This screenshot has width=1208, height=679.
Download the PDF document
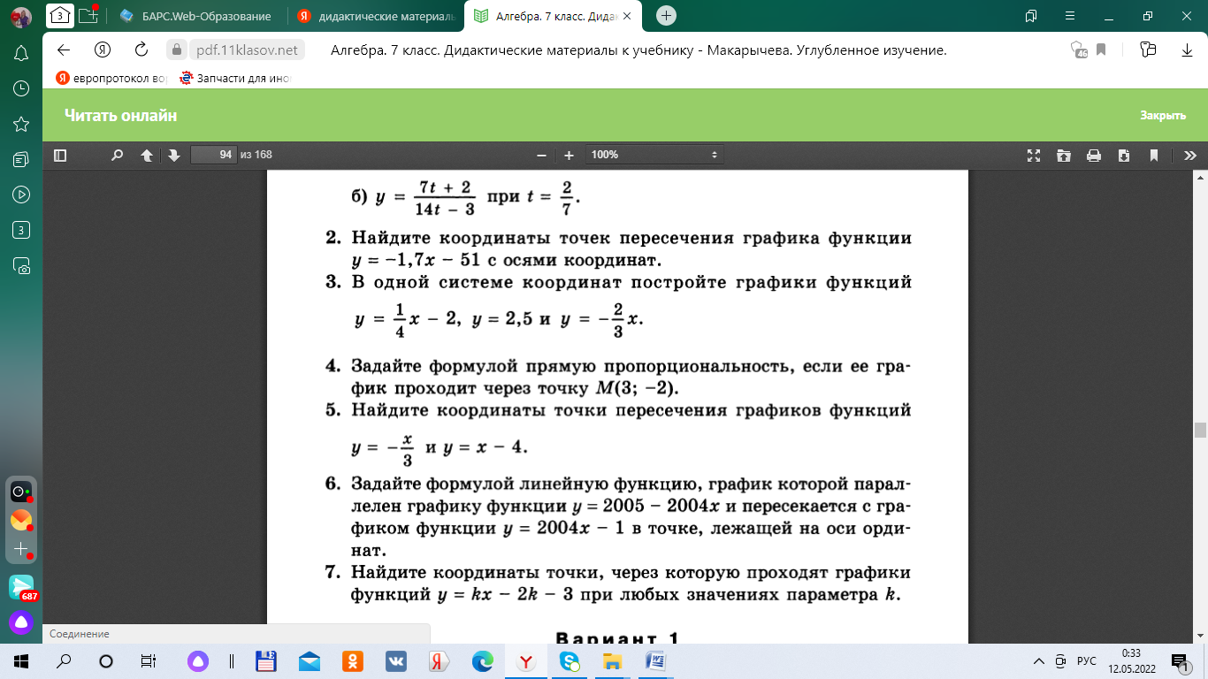[x=1124, y=155]
